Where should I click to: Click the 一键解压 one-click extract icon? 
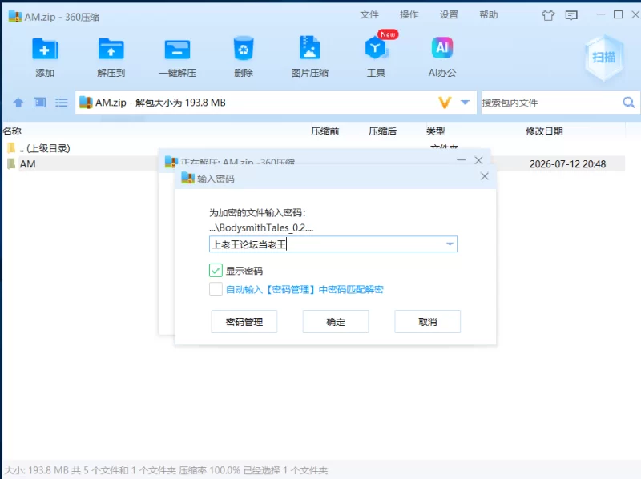(x=177, y=50)
